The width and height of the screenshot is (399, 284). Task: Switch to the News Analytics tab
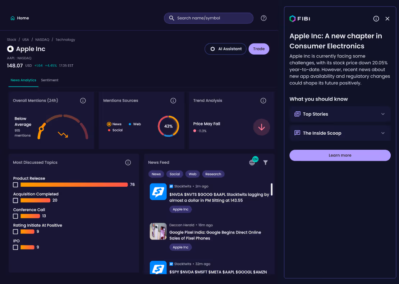coord(23,80)
